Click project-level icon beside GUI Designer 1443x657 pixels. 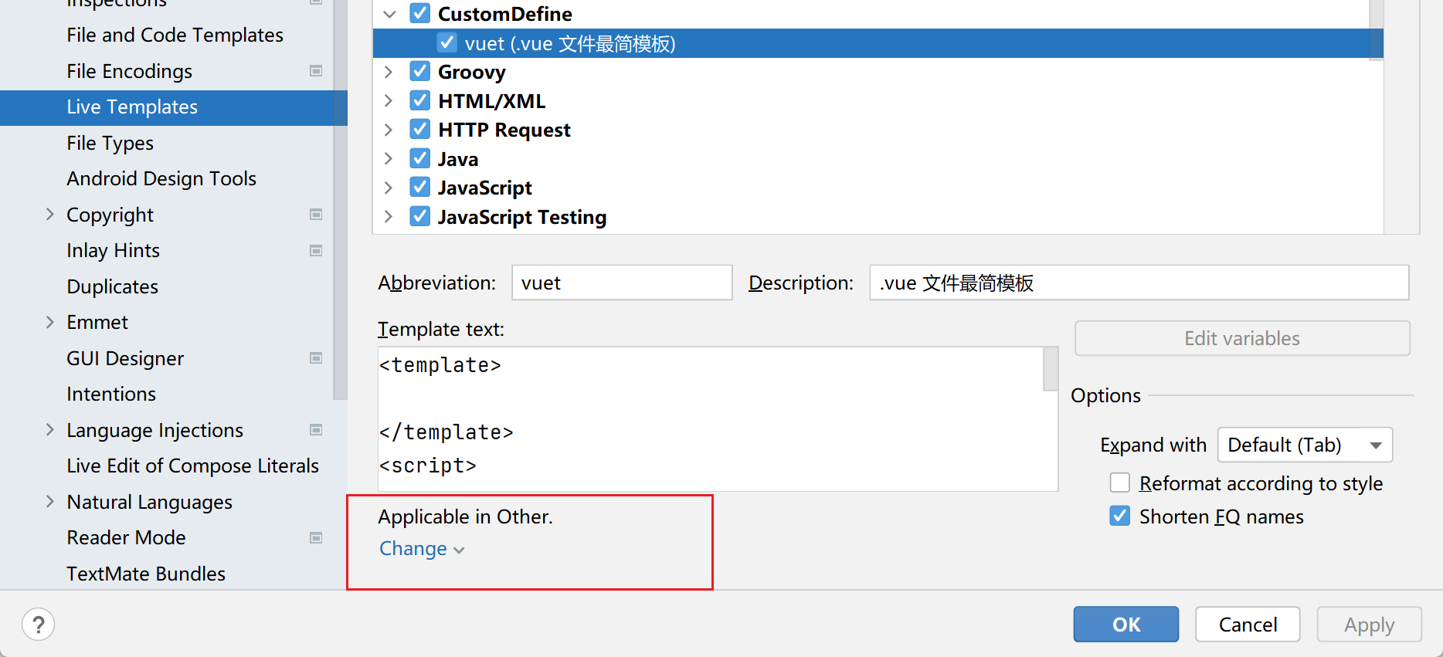pos(316,358)
